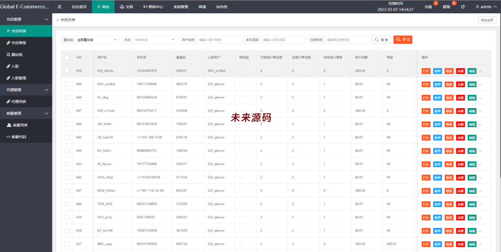Collapse the sidebar with the hamburger icon
This screenshot has width=501, height=252.
pyautogui.click(x=59, y=7)
